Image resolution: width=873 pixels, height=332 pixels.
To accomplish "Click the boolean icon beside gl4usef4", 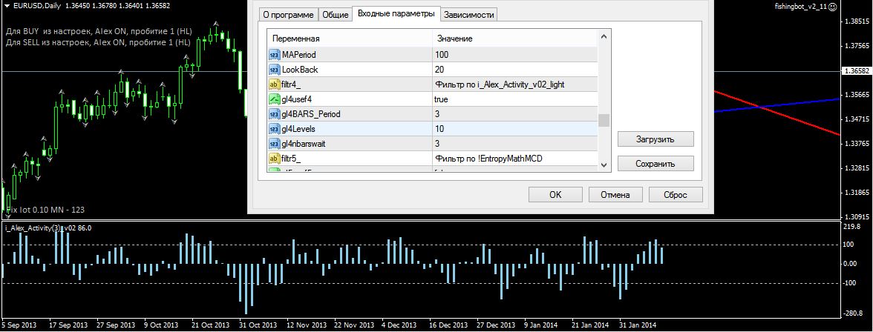I will point(274,99).
